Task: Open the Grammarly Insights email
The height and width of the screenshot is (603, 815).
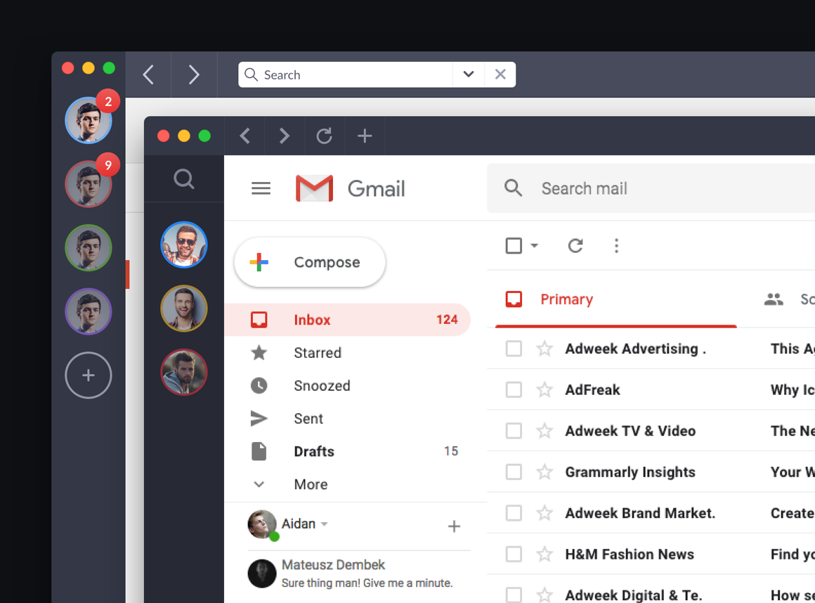Action: pyautogui.click(x=651, y=472)
